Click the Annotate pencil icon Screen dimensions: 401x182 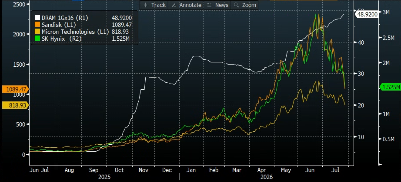174,5
